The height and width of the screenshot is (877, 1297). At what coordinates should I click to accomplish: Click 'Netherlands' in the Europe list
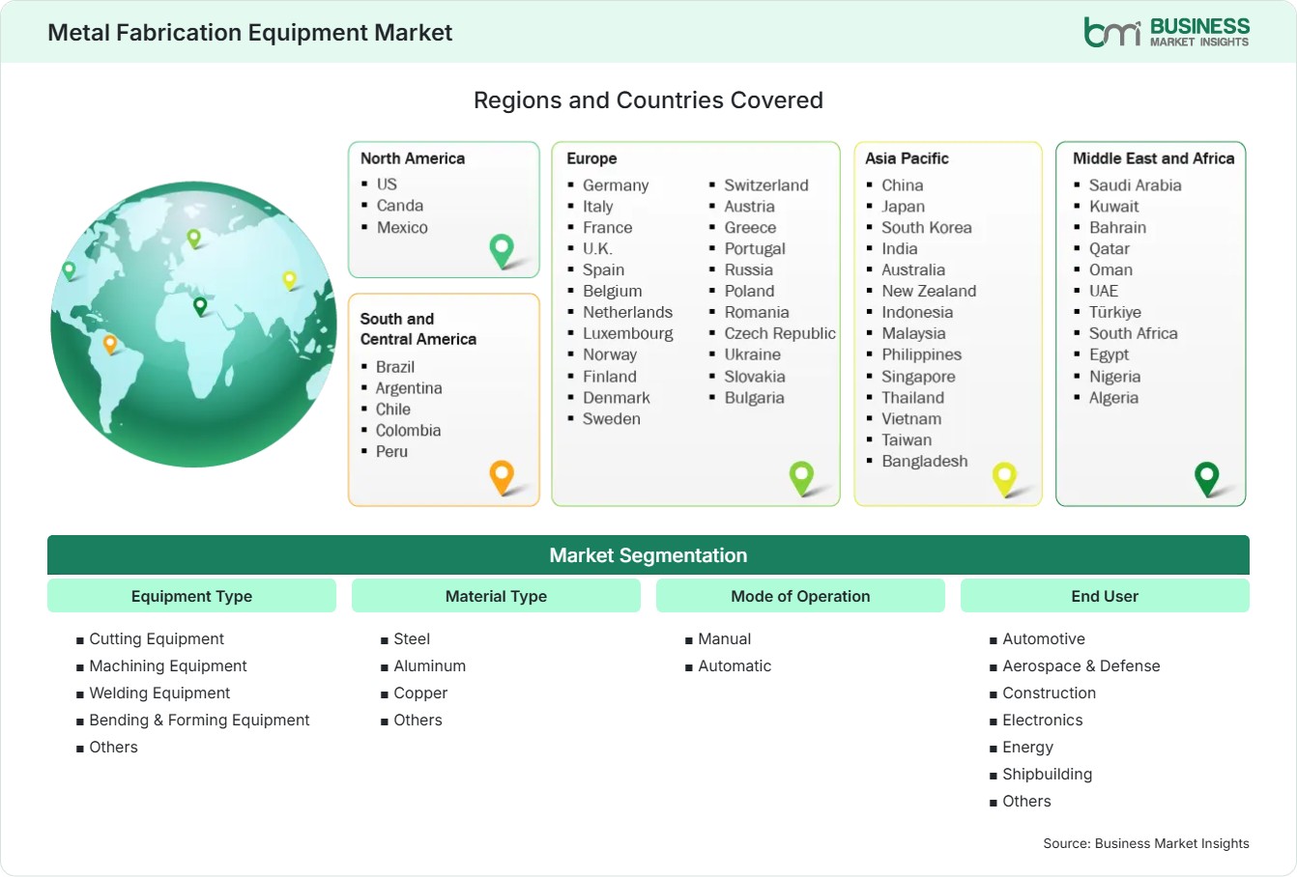tap(627, 313)
